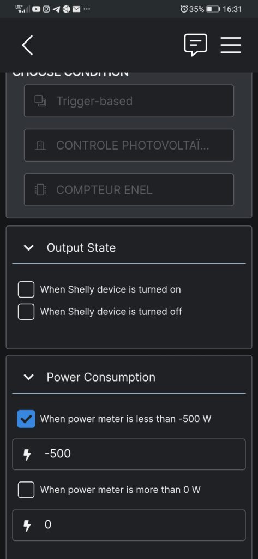Enable When Shelly device is turned off
This screenshot has height=559, width=258.
click(x=26, y=312)
